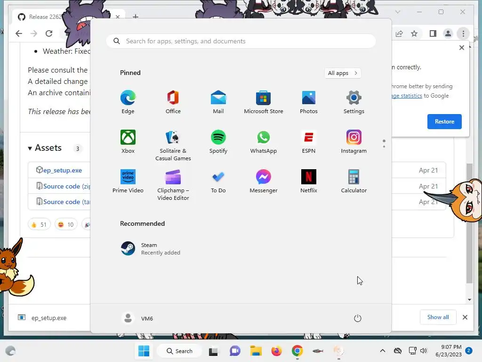Download the Source code tar link
482x362 pixels.
point(66,202)
